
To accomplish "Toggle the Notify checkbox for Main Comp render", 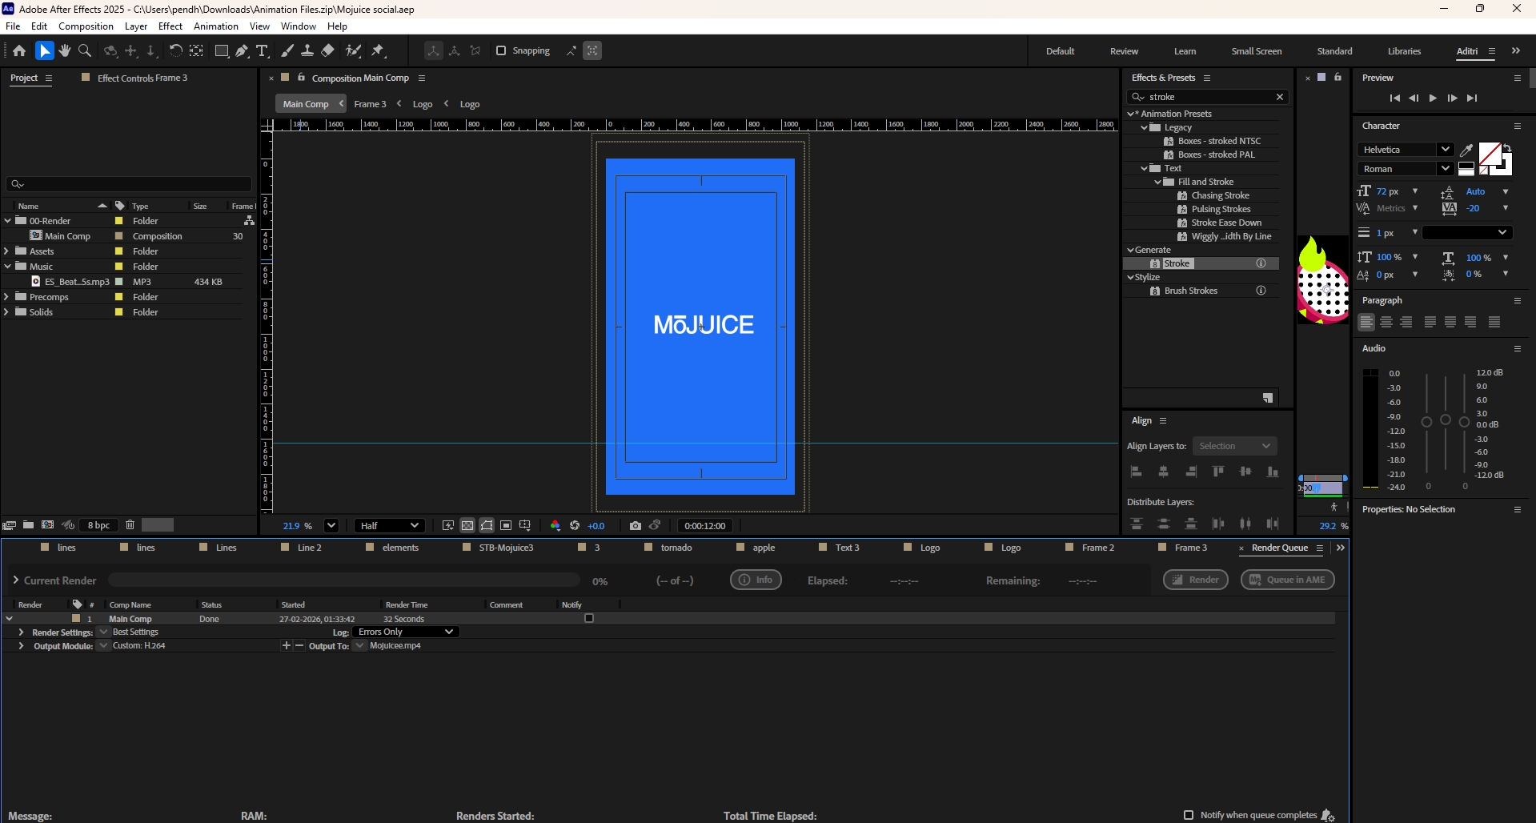I will 589,618.
